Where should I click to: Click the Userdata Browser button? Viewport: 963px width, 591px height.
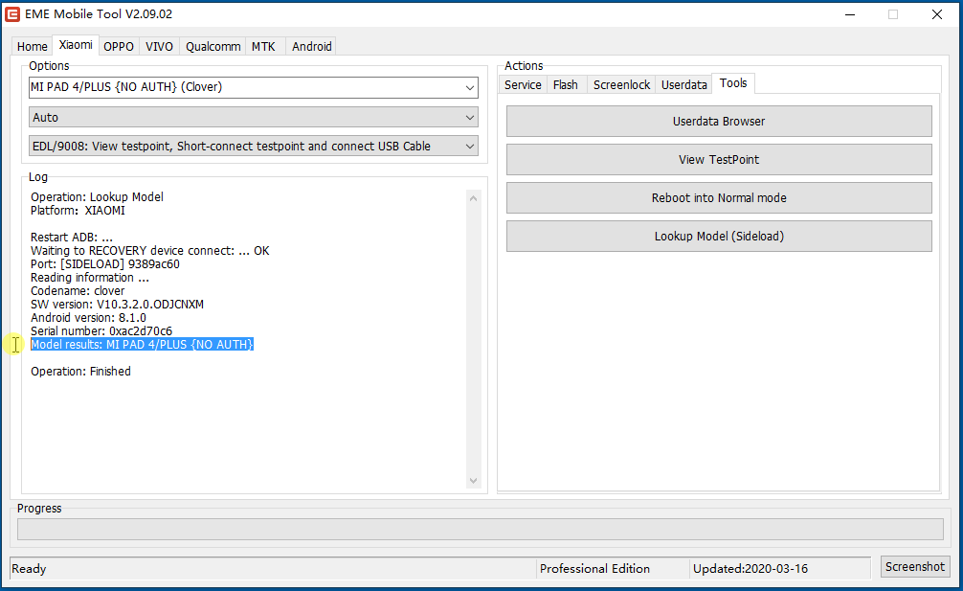coord(719,121)
